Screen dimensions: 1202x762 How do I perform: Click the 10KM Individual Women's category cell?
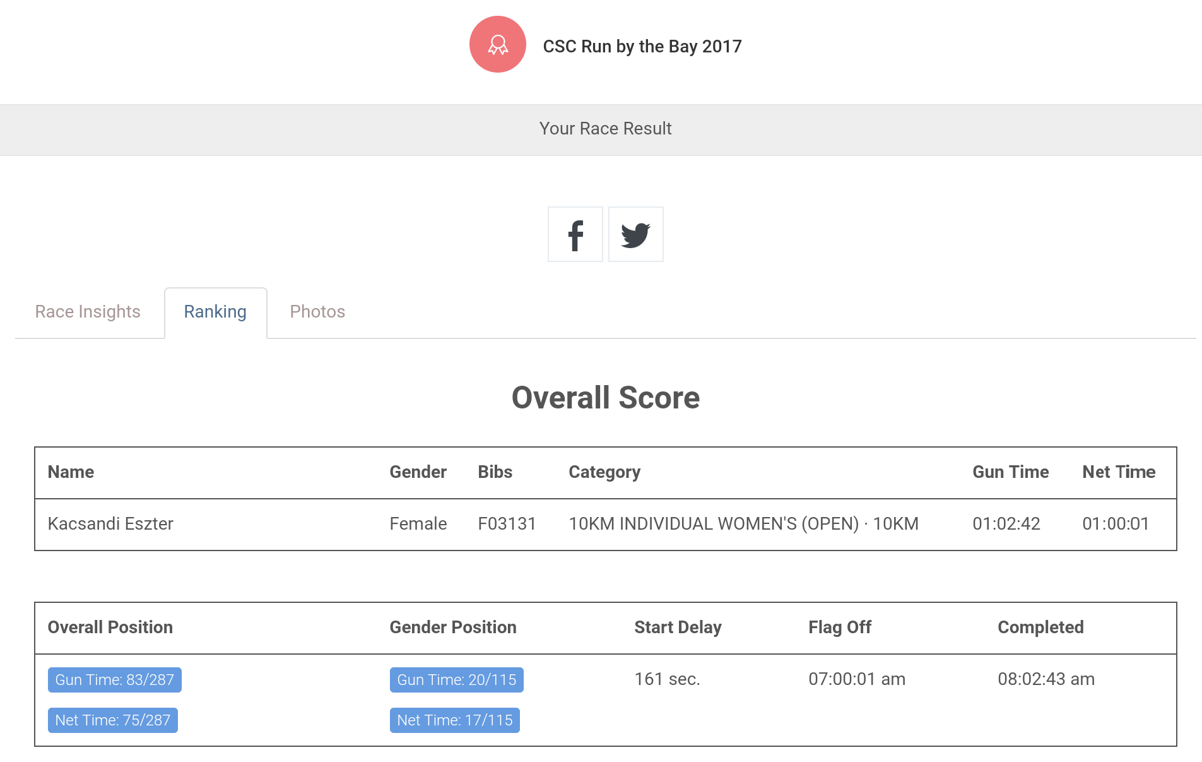point(743,524)
